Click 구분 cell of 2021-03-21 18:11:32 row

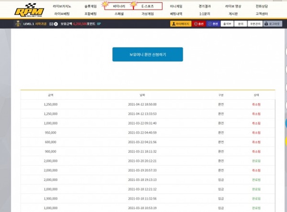pyautogui.click(x=221, y=152)
